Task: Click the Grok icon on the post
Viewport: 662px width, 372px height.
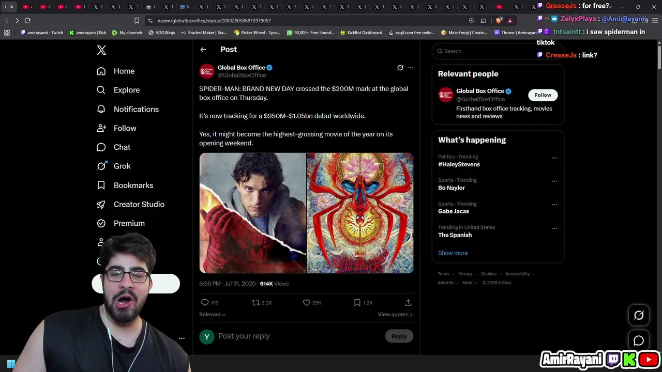Action: coord(400,68)
